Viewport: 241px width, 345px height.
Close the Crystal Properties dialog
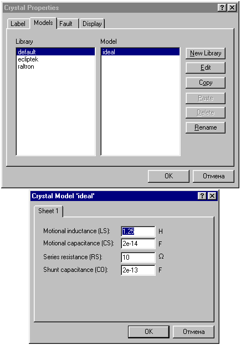pos(232,8)
